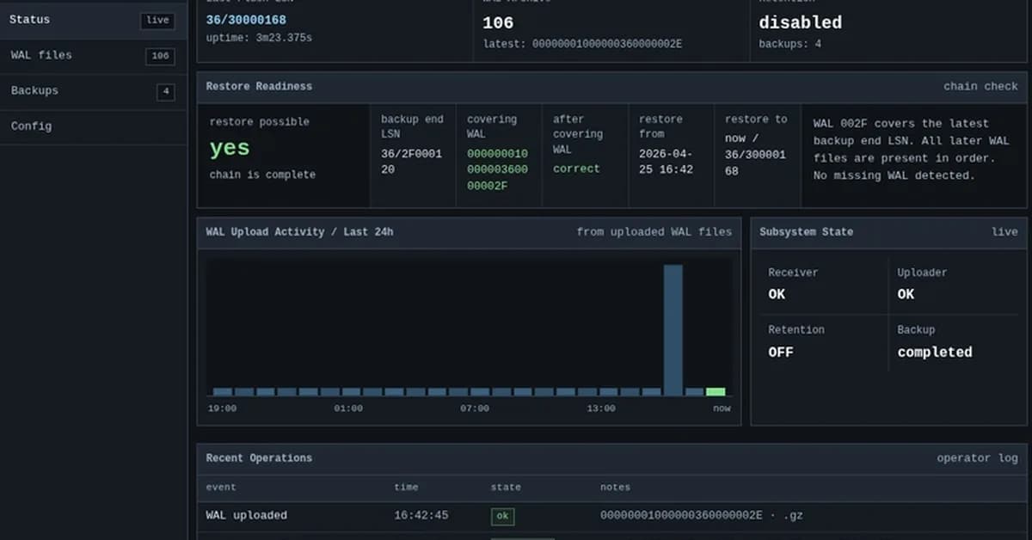The width and height of the screenshot is (1032, 540).
Task: Toggle the Receiver OK status
Action: point(776,294)
